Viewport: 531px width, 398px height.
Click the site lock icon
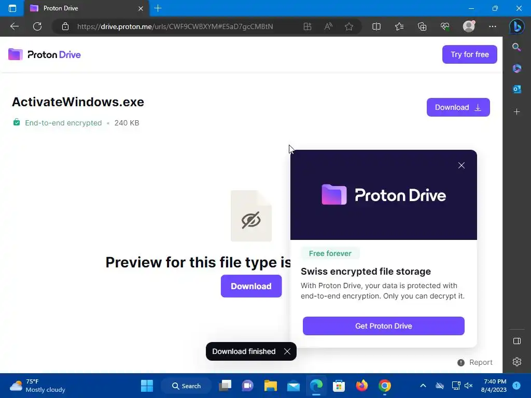(x=65, y=26)
